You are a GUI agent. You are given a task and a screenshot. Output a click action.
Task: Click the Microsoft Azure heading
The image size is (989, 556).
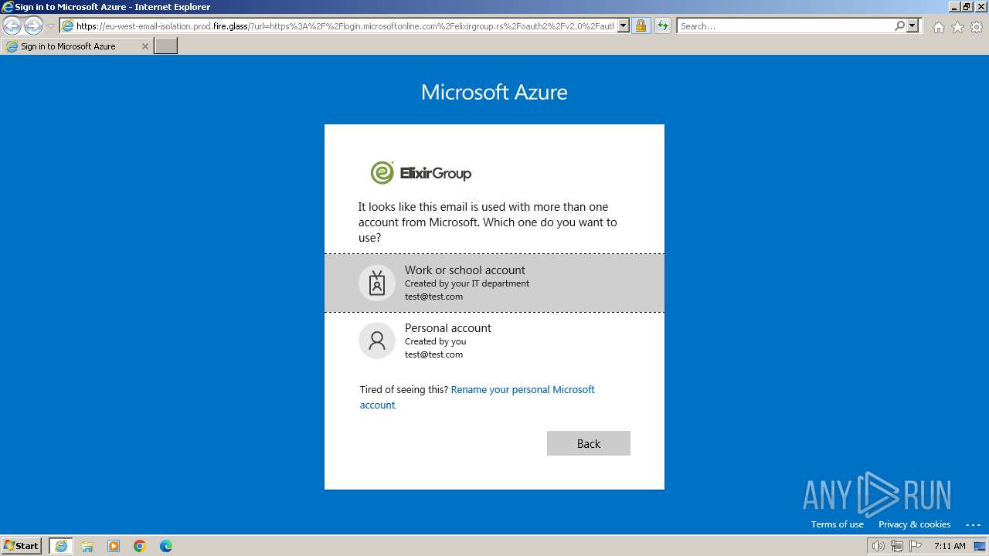click(494, 92)
